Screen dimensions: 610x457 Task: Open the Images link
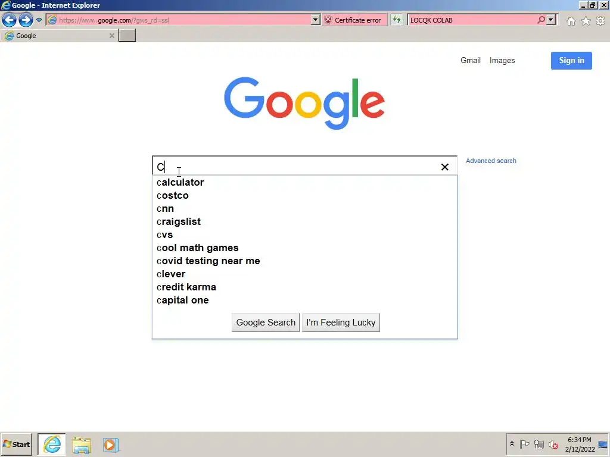click(x=502, y=60)
